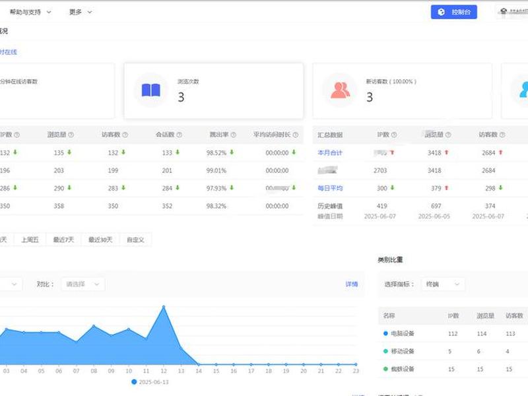Click help icon next to 平均访问时长

tap(296, 135)
